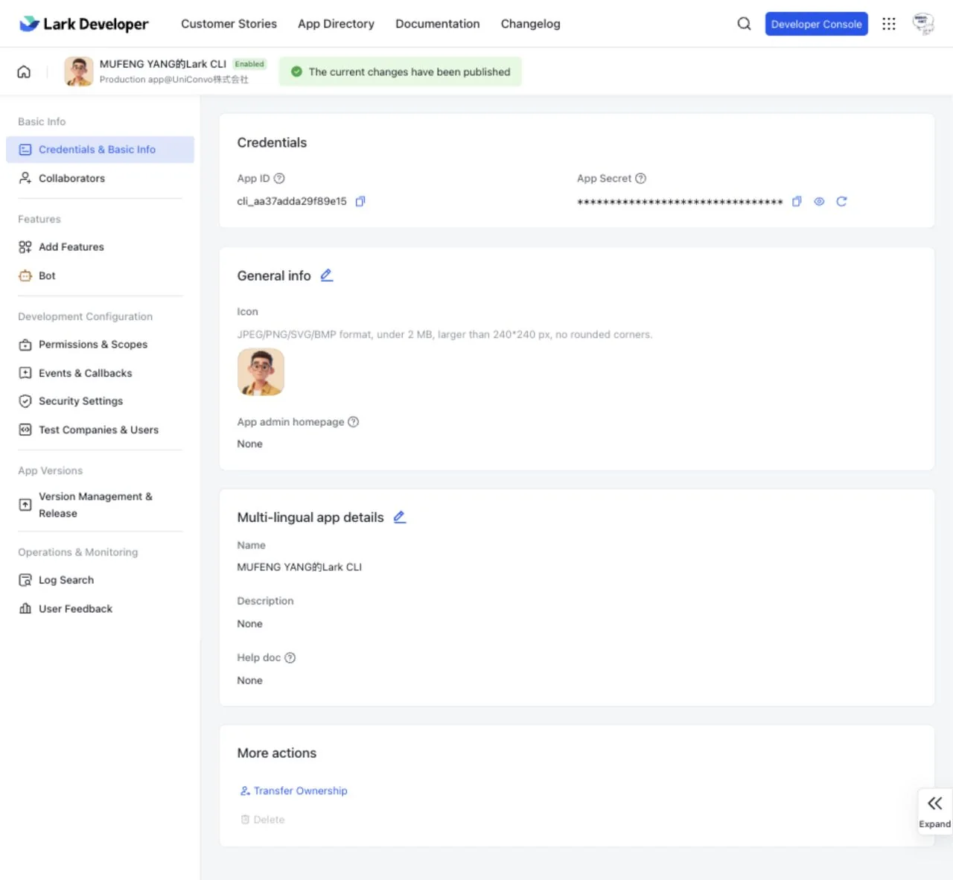Reveal the App Secret with eye icon

point(819,201)
